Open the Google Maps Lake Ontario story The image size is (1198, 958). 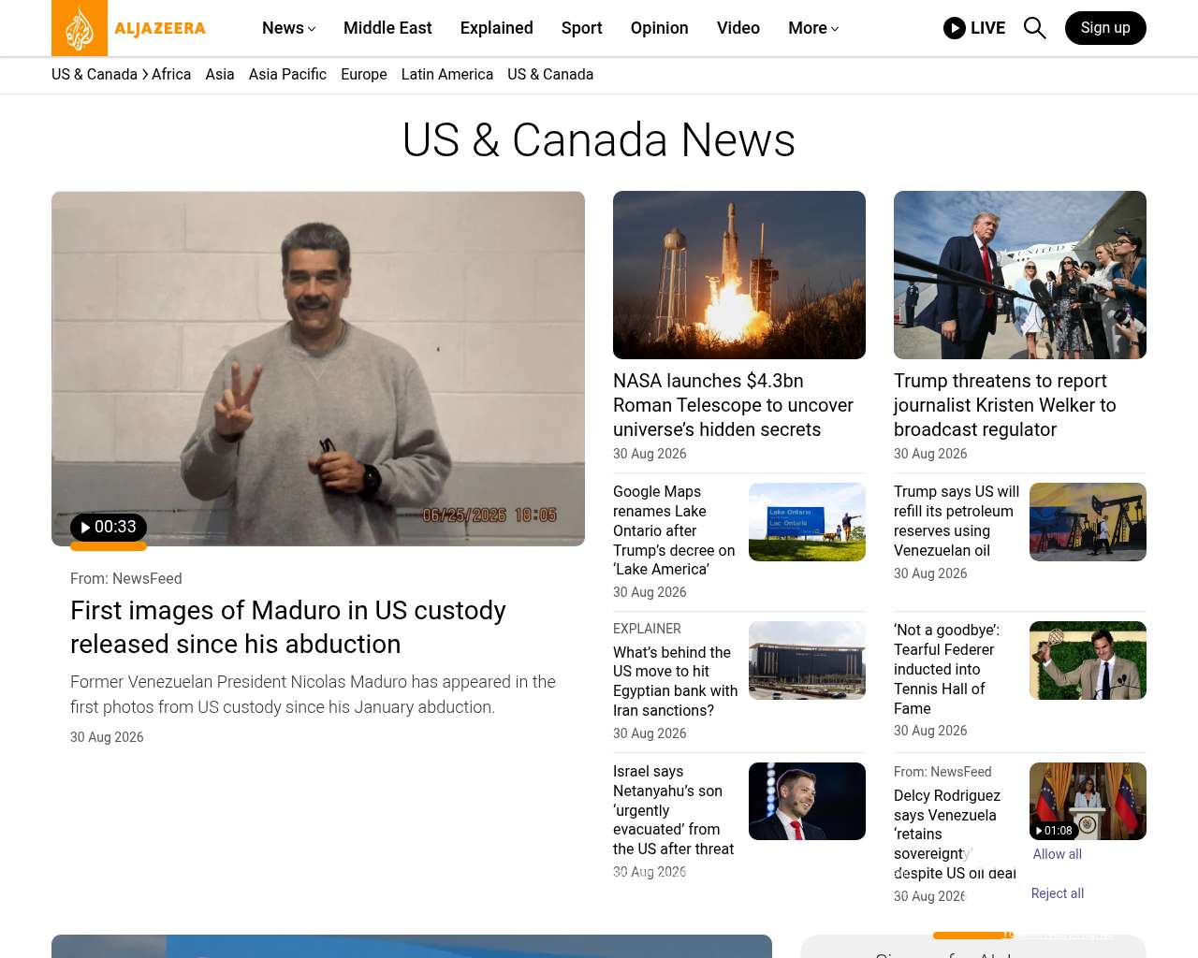click(x=674, y=530)
